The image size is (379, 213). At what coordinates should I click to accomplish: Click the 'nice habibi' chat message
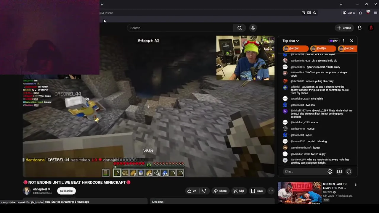point(318,99)
